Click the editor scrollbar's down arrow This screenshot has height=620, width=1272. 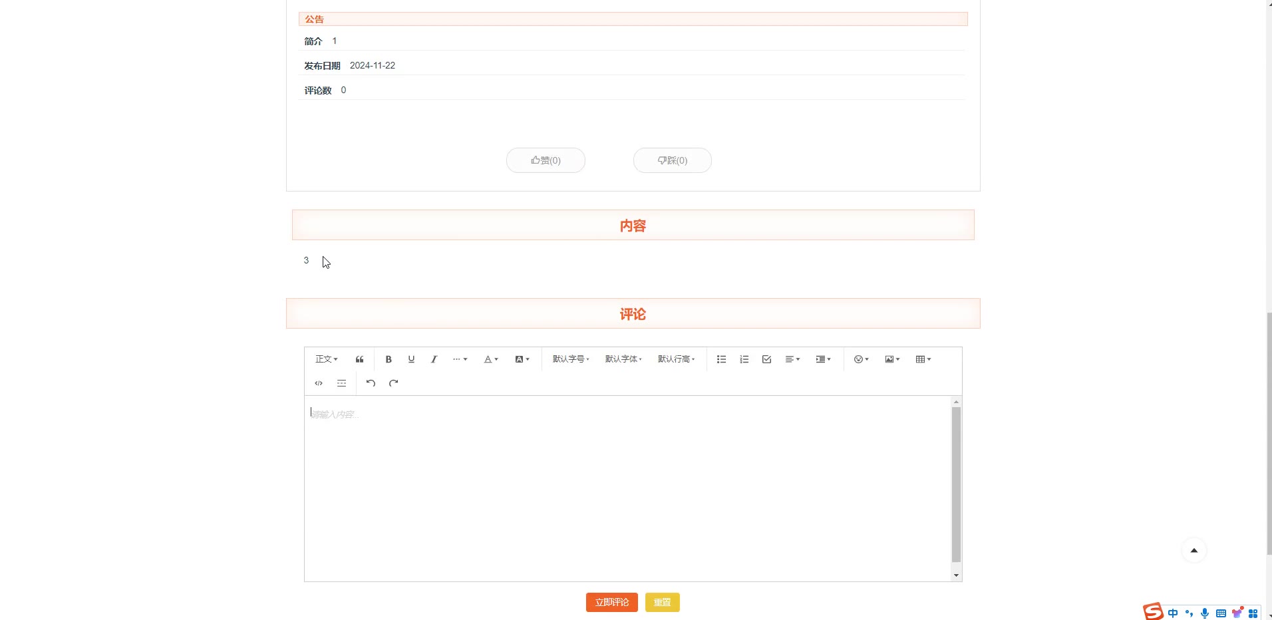[956, 575]
